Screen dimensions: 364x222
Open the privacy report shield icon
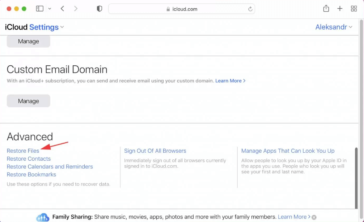100,9
